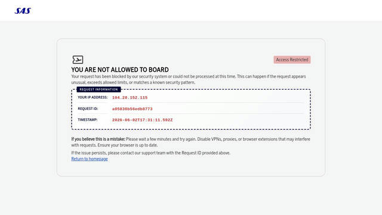Click the YOUR IP ADDRESS label

pyautogui.click(x=93, y=97)
